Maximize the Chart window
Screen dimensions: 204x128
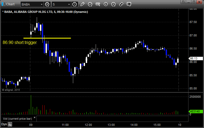[194, 2]
